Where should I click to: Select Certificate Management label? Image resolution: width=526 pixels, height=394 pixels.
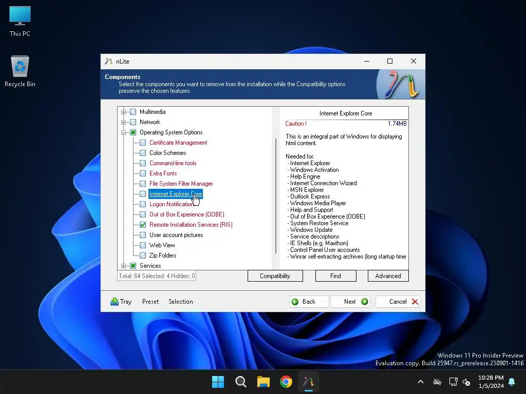point(178,143)
